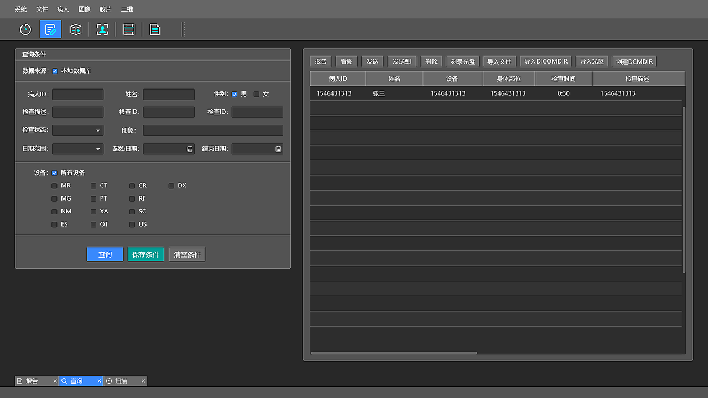
Task: Check the 女 gender checkbox
Action: point(257,94)
